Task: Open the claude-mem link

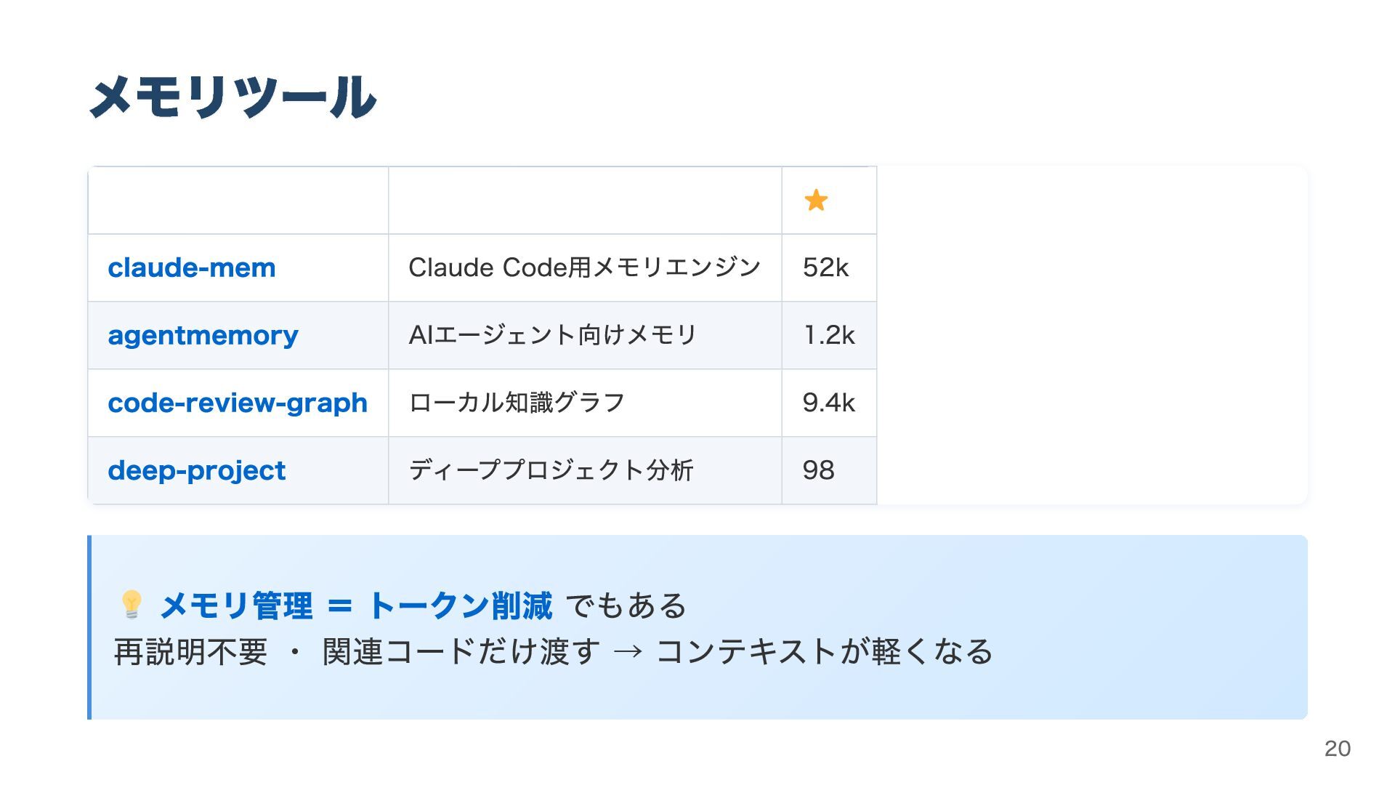Action: pos(192,267)
